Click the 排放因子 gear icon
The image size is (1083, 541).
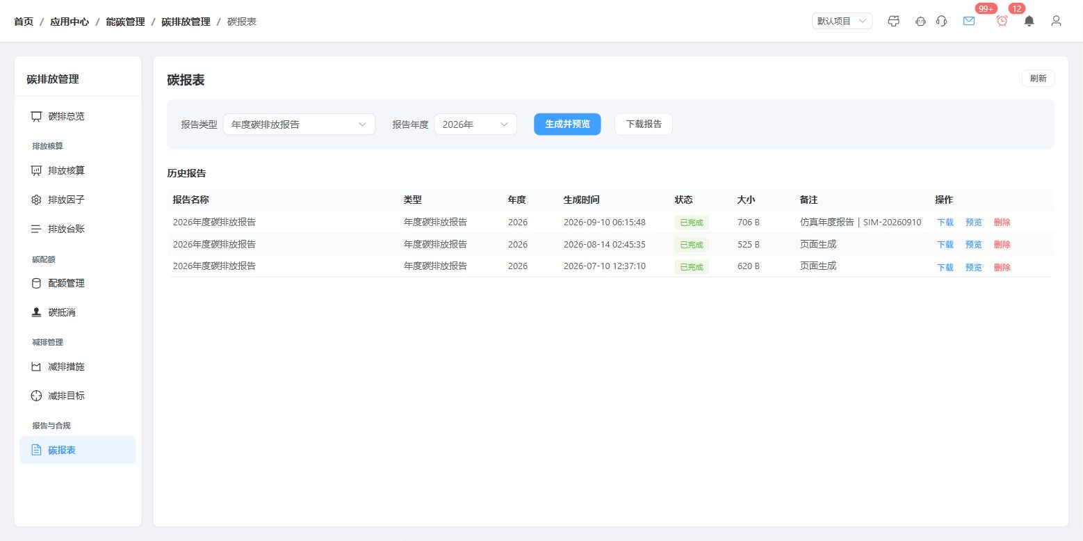pos(37,200)
